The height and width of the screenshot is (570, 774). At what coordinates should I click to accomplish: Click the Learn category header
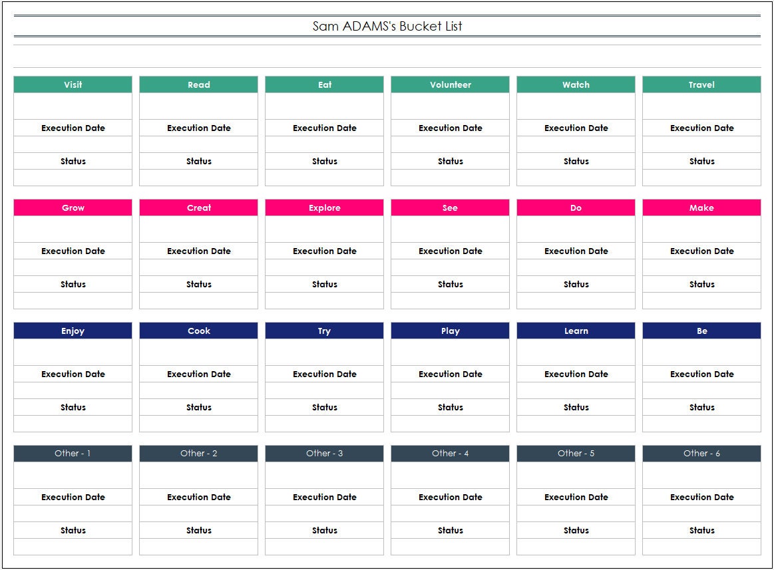(575, 331)
